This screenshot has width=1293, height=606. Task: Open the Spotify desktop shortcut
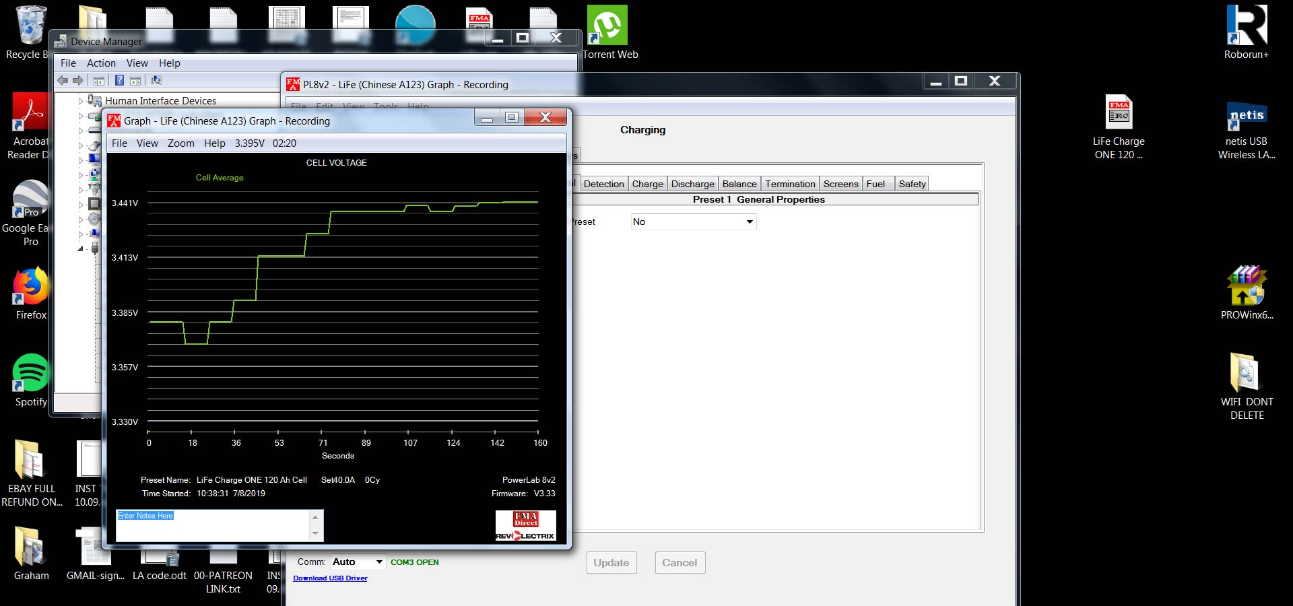coord(30,374)
